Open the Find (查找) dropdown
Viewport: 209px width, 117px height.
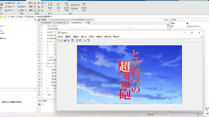[x=26, y=10]
